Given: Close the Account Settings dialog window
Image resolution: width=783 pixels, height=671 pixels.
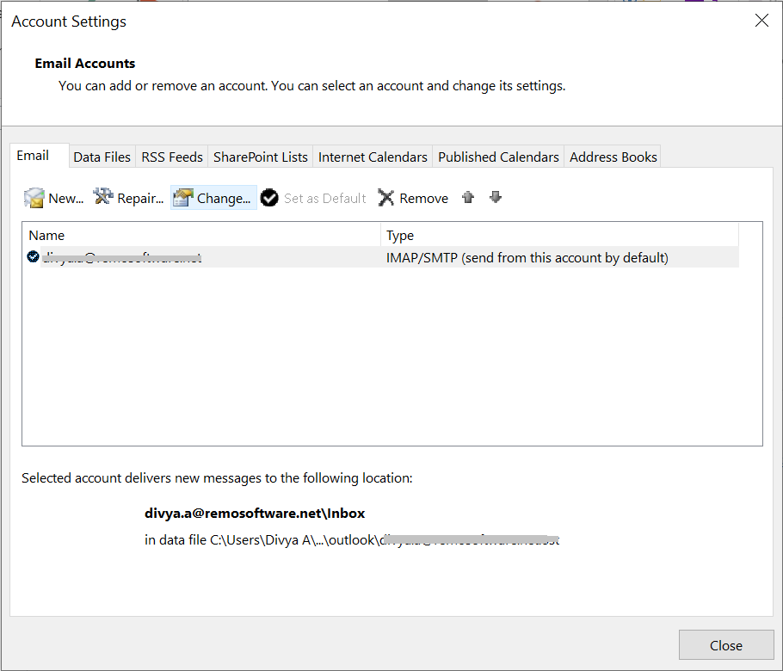Looking at the screenshot, I should [x=761, y=22].
